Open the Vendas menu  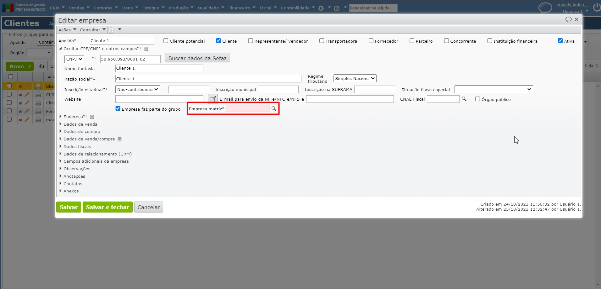pos(79,8)
